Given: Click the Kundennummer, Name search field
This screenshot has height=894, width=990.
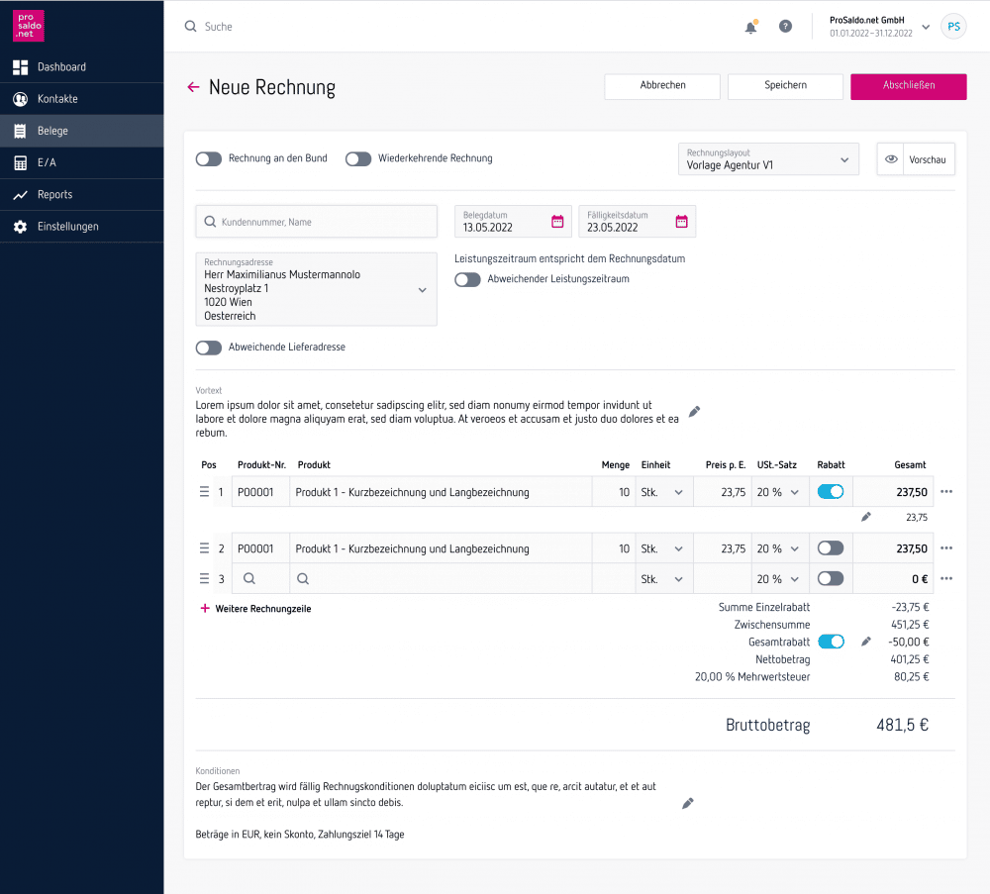Looking at the screenshot, I should (316, 222).
